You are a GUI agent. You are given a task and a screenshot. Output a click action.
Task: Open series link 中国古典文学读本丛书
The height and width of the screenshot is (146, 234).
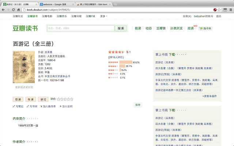57,76
